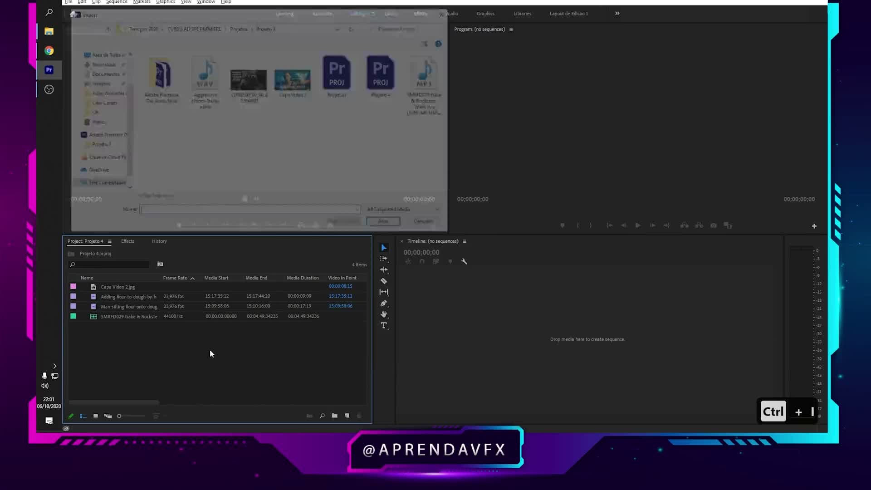The image size is (871, 490).
Task: Switch to the Effects tab
Action: click(x=127, y=241)
